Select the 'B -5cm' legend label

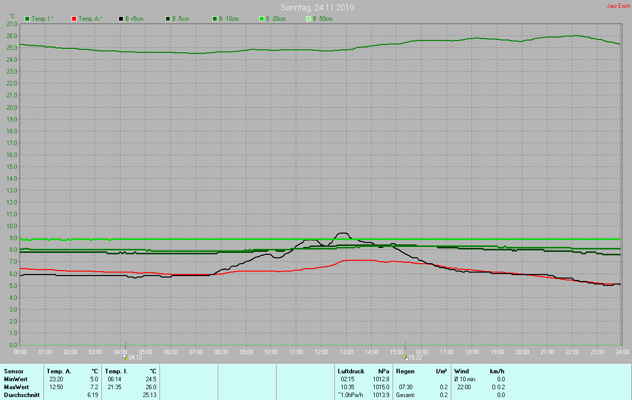(181, 19)
